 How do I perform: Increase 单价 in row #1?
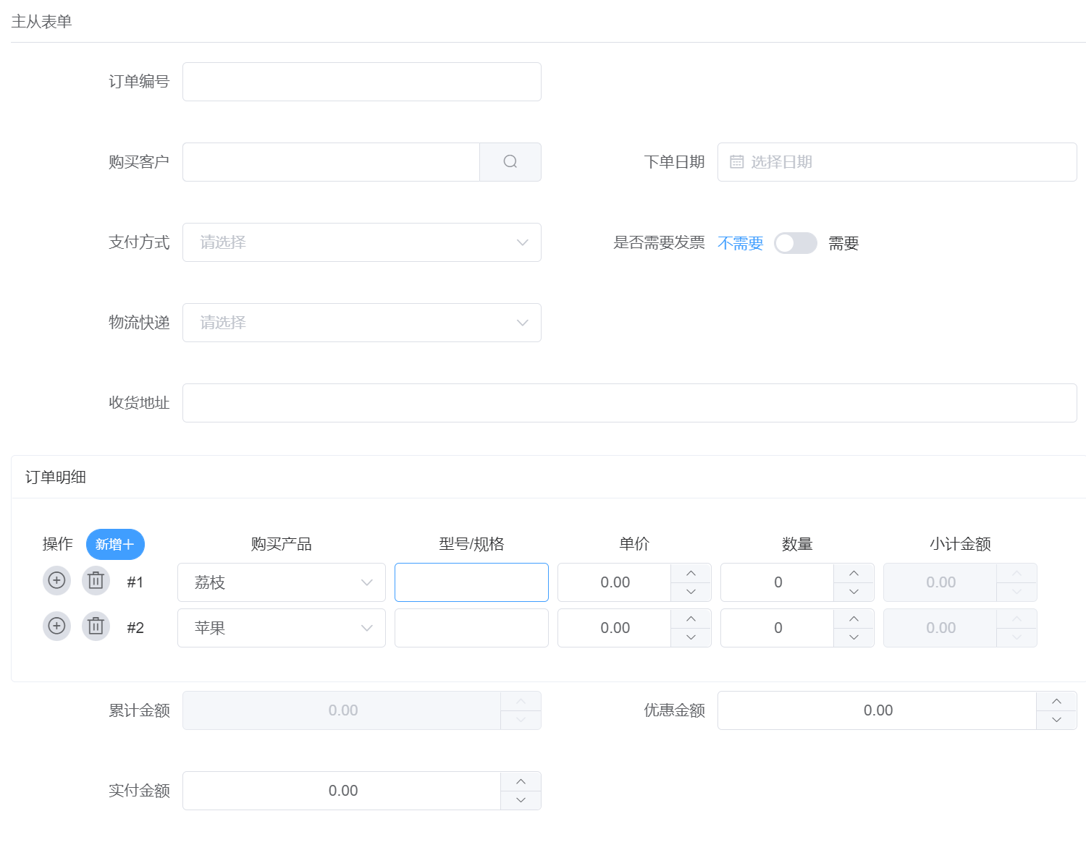691,573
